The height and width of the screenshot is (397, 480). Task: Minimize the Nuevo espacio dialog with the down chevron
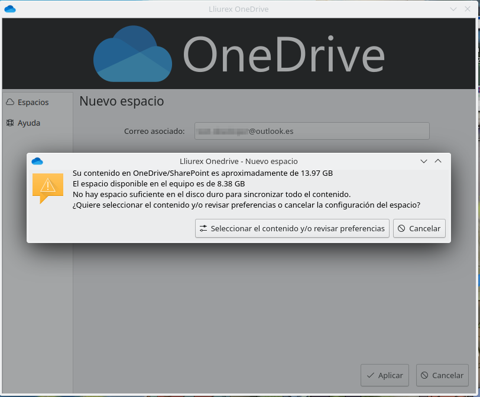[423, 161]
